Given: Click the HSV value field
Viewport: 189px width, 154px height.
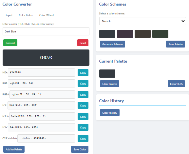Looking at the screenshot, I should pos(41,127).
